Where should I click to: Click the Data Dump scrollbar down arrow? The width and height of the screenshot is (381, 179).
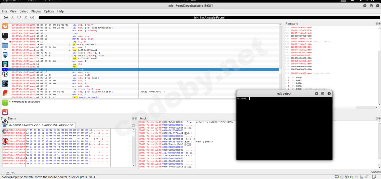pos(134,165)
